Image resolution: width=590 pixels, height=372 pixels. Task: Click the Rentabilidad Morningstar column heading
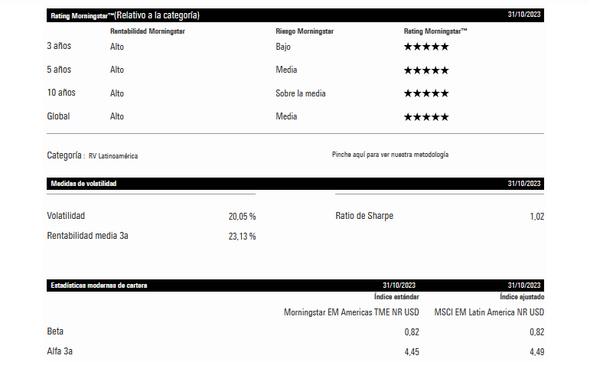pos(148,31)
